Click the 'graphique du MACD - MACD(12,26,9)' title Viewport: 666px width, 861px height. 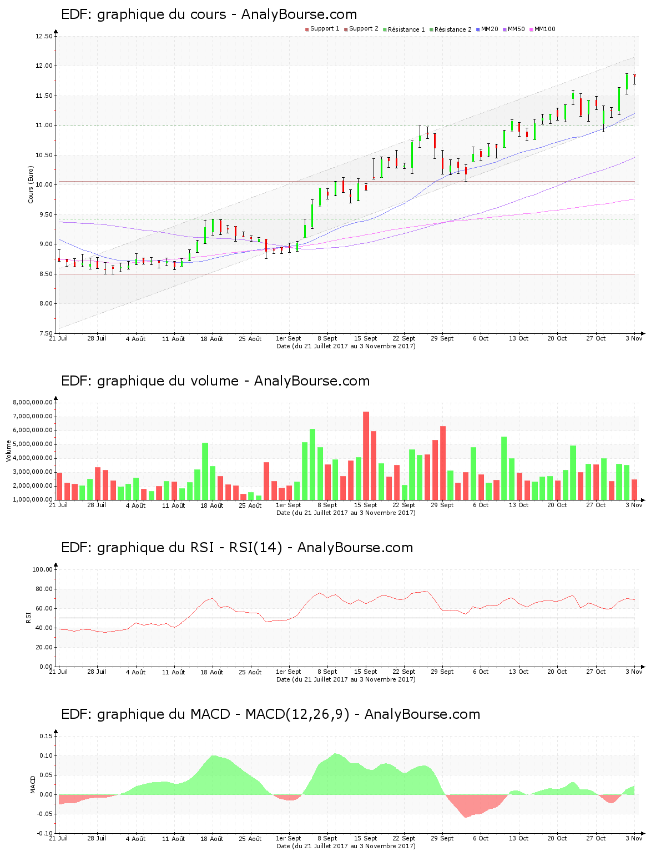[223, 714]
